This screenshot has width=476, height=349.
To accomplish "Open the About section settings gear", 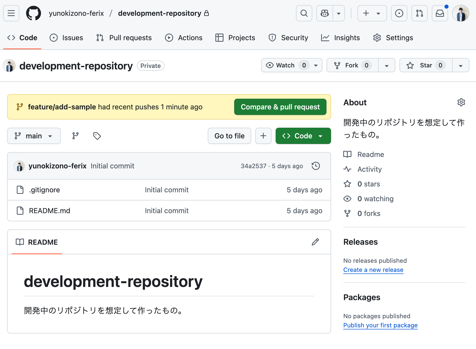I will click(x=461, y=103).
